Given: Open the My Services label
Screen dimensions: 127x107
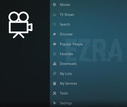Looking at the screenshot, I should (x=68, y=84).
